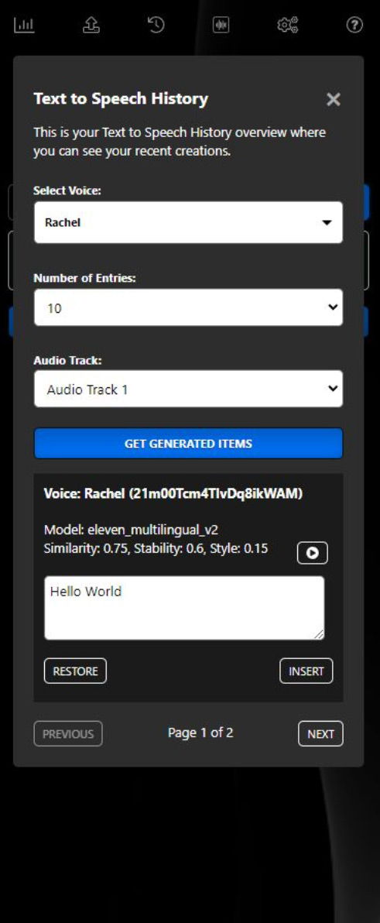
Task: Open settings via the gears icon
Action: click(x=288, y=26)
